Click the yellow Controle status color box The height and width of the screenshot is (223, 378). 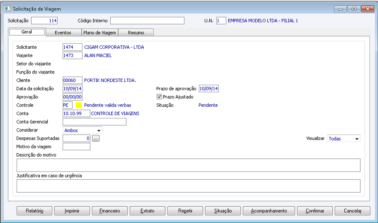(79, 105)
